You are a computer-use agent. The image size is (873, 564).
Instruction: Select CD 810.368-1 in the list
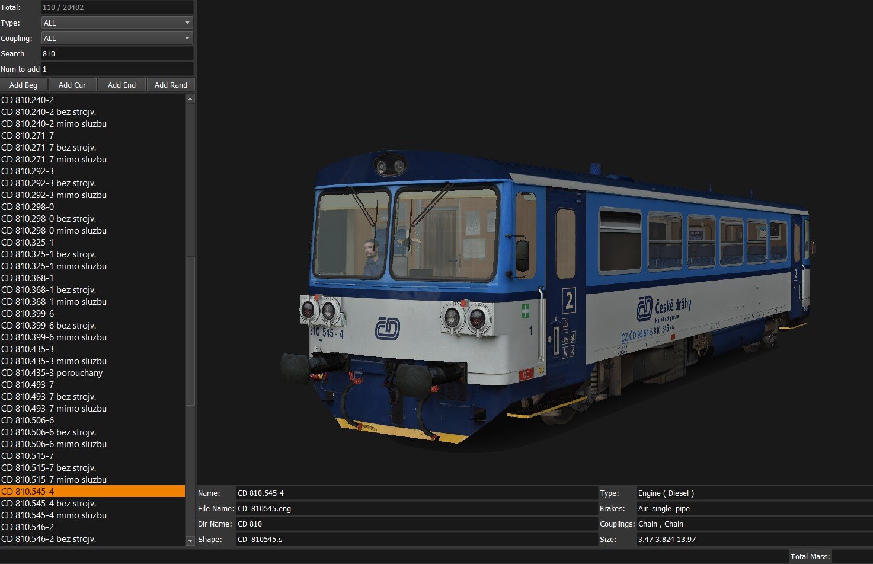(x=92, y=278)
